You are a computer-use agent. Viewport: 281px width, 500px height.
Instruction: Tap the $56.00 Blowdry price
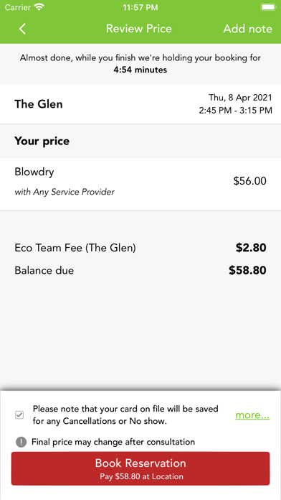(x=249, y=181)
